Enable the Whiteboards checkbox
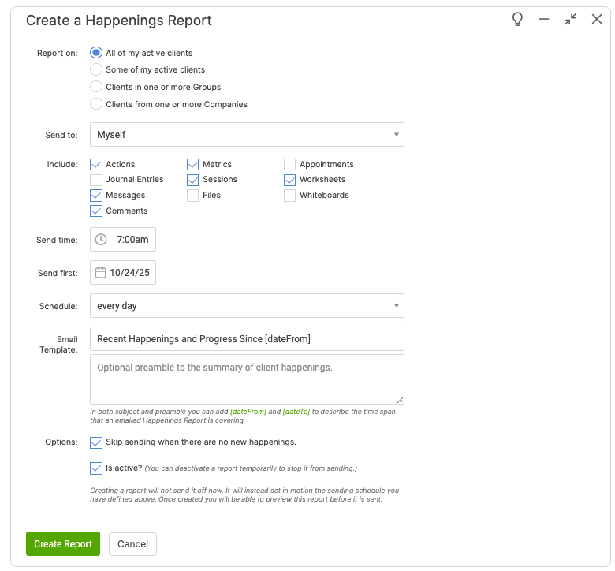Image resolution: width=615 pixels, height=571 pixels. (x=290, y=196)
